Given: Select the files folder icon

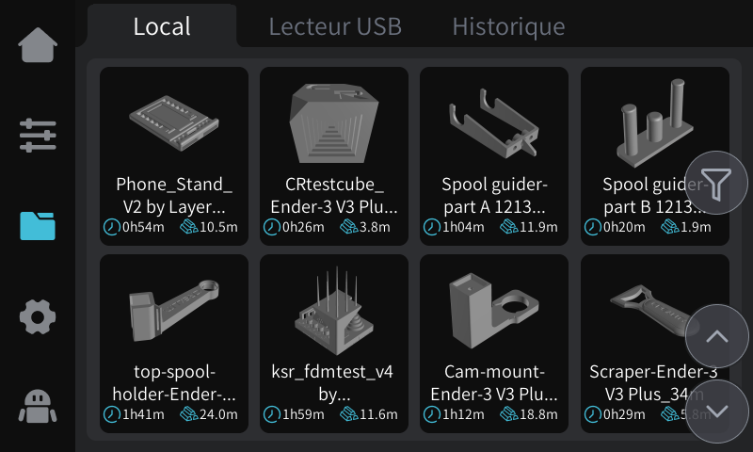Looking at the screenshot, I should click(38, 226).
